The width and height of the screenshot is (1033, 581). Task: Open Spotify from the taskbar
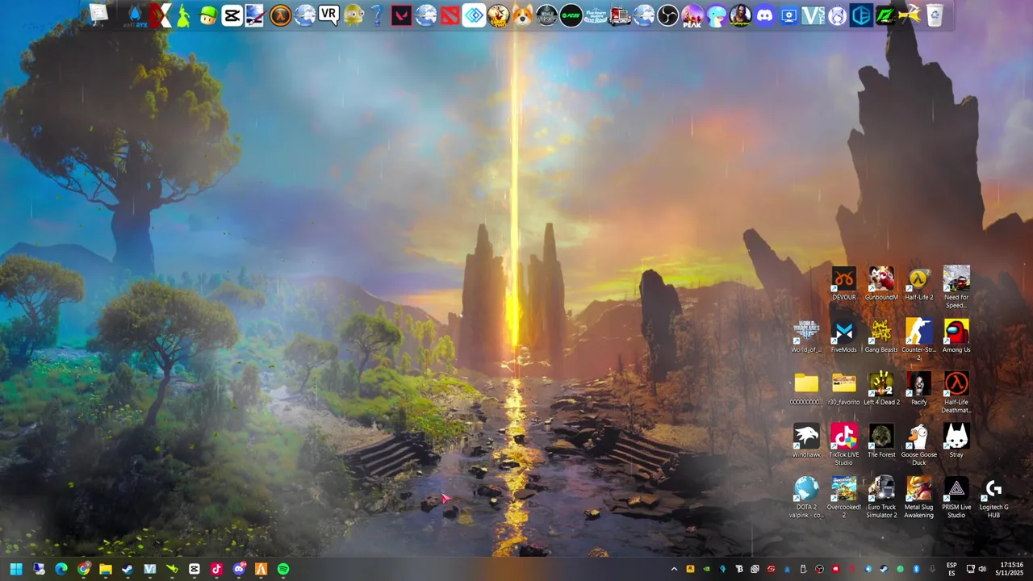[x=283, y=569]
